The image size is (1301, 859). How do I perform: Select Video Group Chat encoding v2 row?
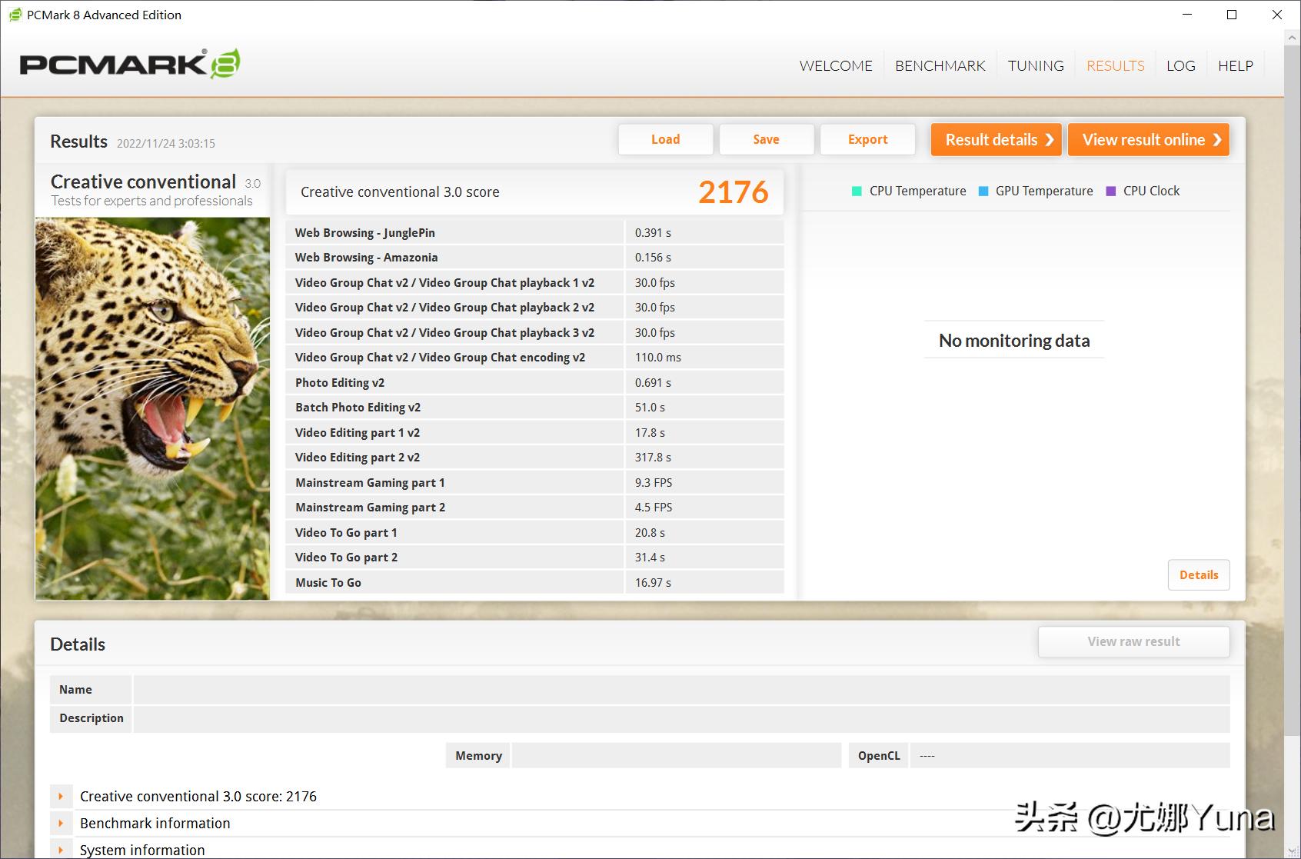535,358
